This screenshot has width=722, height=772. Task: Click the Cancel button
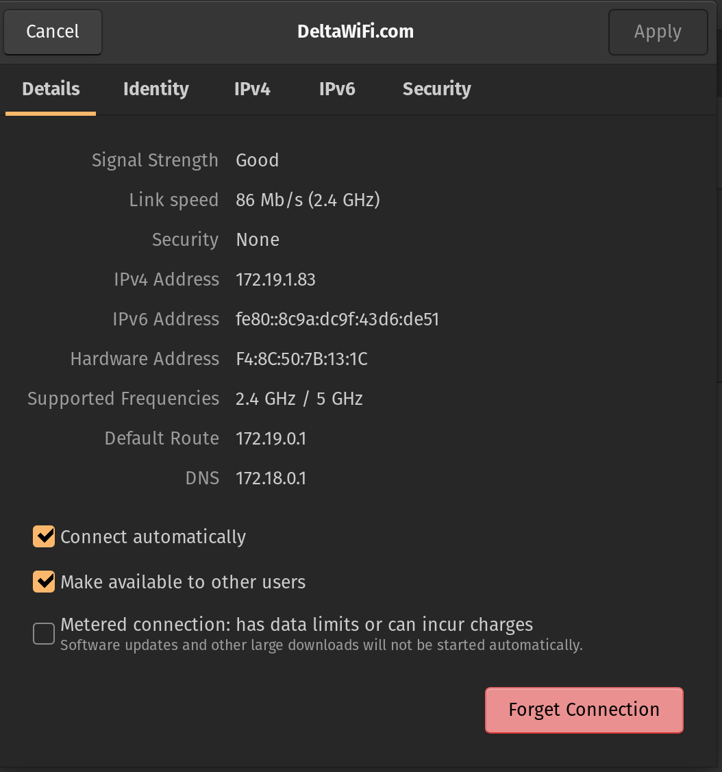tap(53, 32)
